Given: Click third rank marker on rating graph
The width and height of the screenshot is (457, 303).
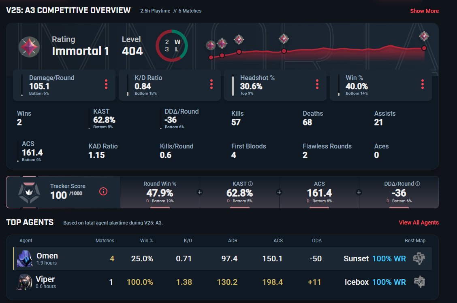Looking at the screenshot, I should pos(239,39).
